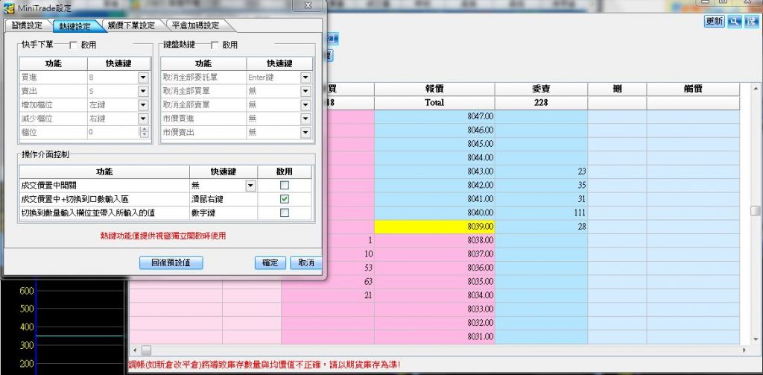Click the magnifier search icon in main window
The image size is (763, 375).
pyautogui.click(x=734, y=22)
